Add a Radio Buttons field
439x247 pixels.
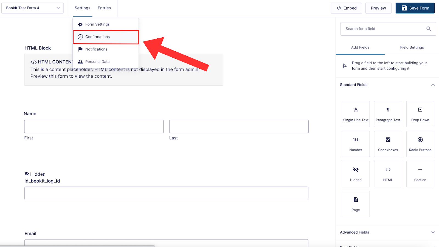(420, 144)
